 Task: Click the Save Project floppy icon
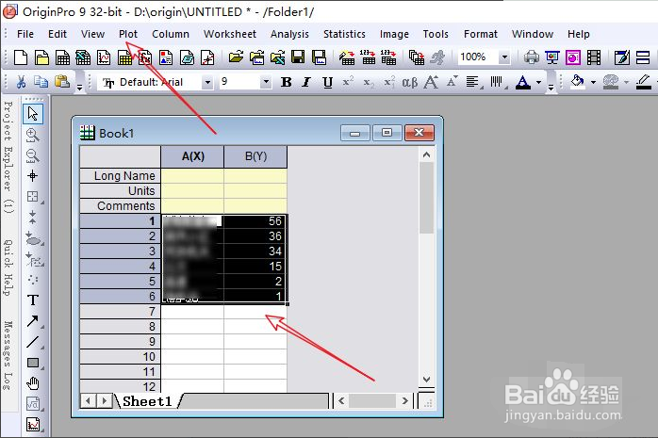298,57
